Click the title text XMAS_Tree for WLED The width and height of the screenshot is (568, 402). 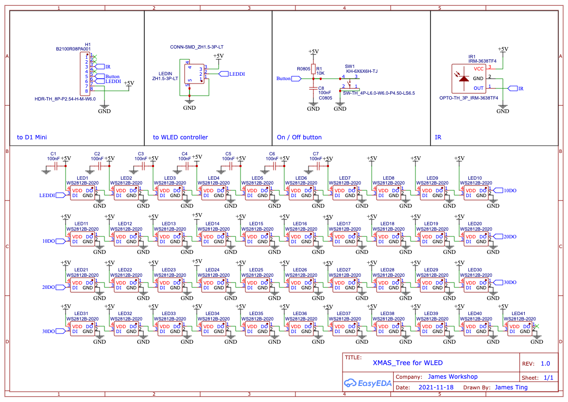click(407, 363)
